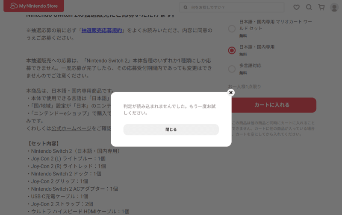Click the お一人様1点限り text
Viewport: 342px width, 215px height.
[x=245, y=87]
